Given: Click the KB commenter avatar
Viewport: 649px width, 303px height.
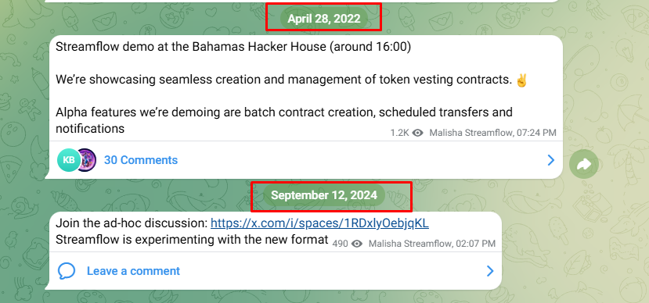Looking at the screenshot, I should (68, 160).
